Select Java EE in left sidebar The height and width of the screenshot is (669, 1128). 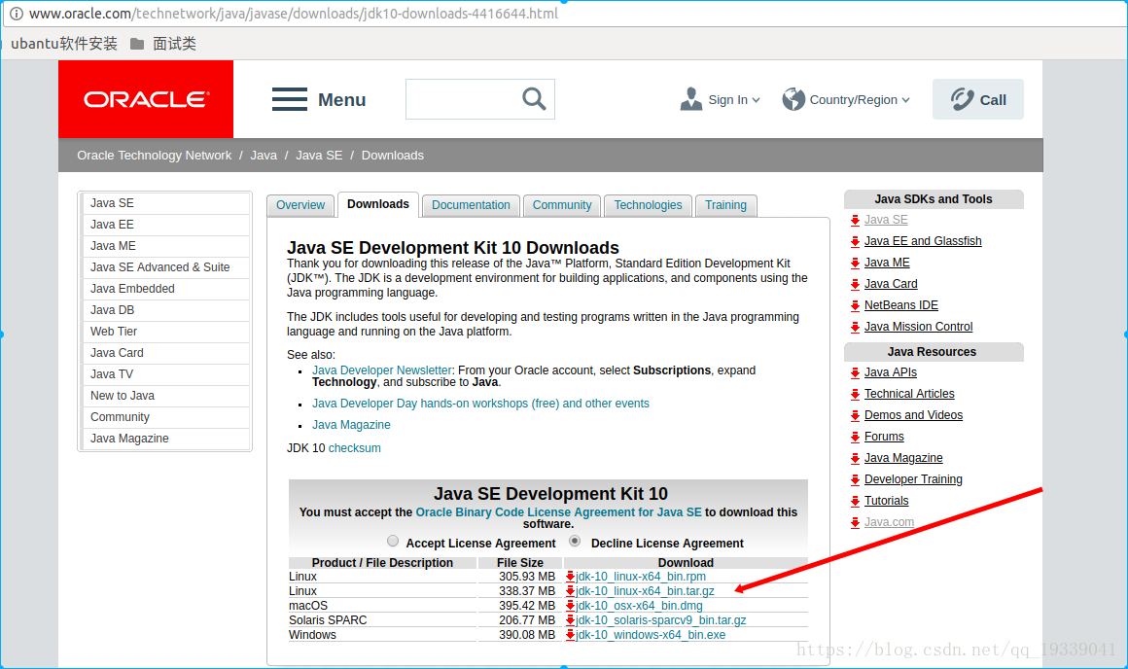tap(165, 225)
